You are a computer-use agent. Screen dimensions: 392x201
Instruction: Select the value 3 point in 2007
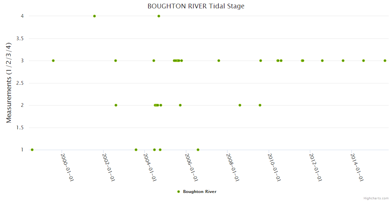(x=219, y=61)
